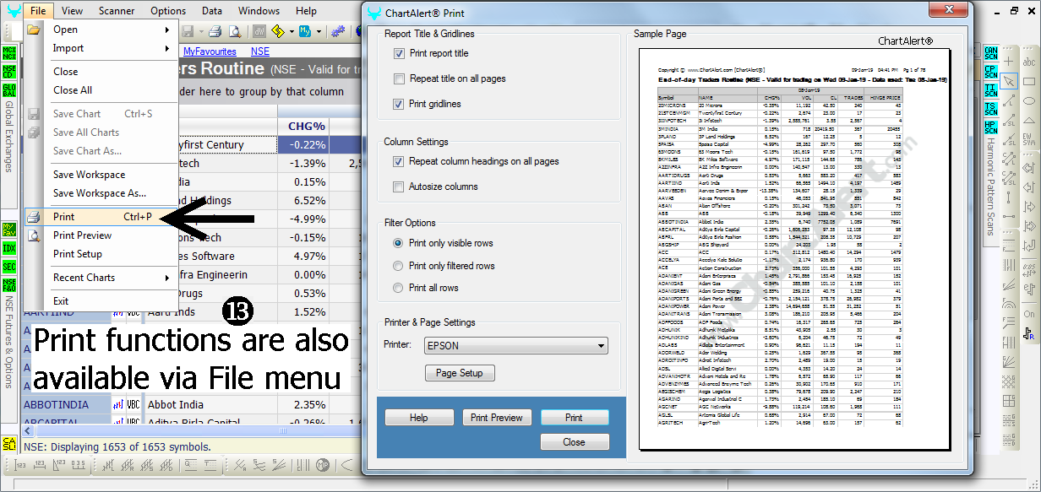Open the Printer dropdown showing EPSON
This screenshot has height=492, width=1041.
pyautogui.click(x=515, y=345)
